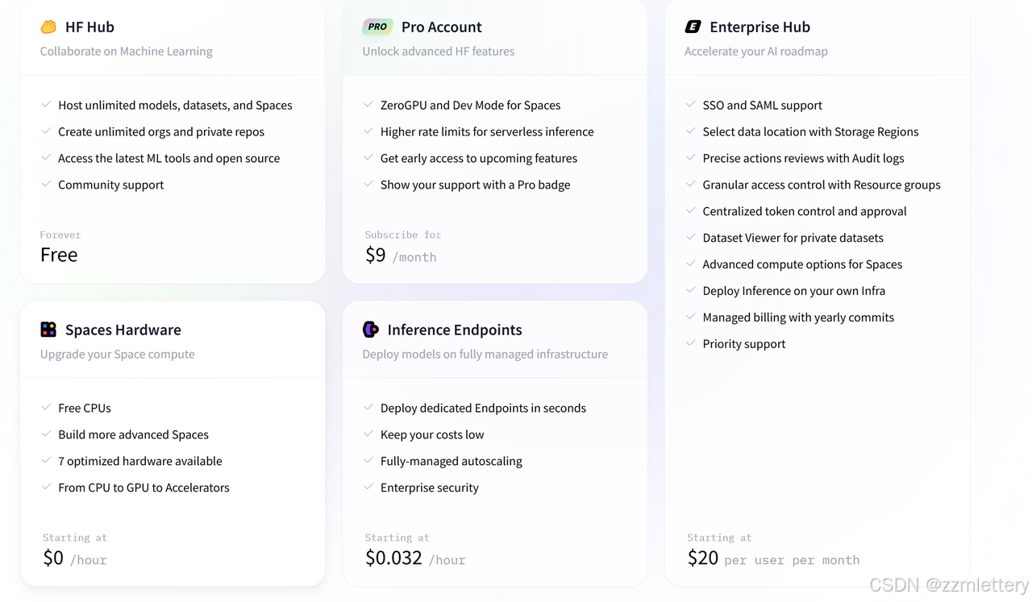Screen dimensions: 1032x602
Task: Open the Enterprise Hub card title
Action: point(759,27)
